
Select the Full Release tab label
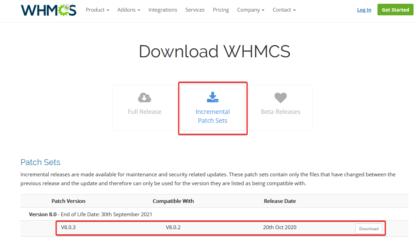[x=145, y=112]
